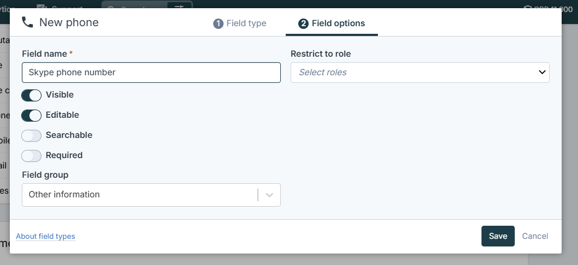The width and height of the screenshot is (578, 265).
Task: Click the Field group chevron arrow
Action: point(269,195)
